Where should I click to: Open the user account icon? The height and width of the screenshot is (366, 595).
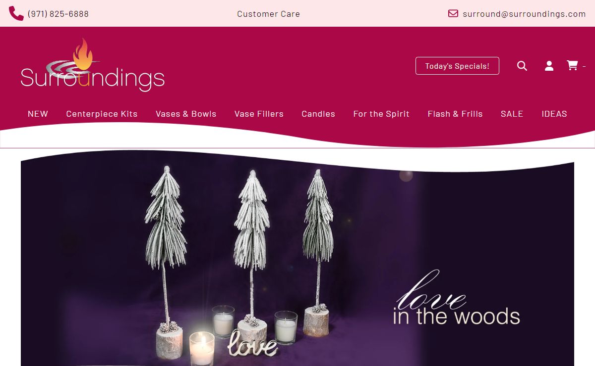click(549, 66)
